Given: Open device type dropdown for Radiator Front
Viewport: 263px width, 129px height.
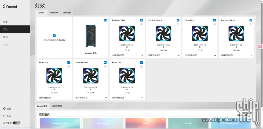Looking at the screenshot, I should [236, 55].
